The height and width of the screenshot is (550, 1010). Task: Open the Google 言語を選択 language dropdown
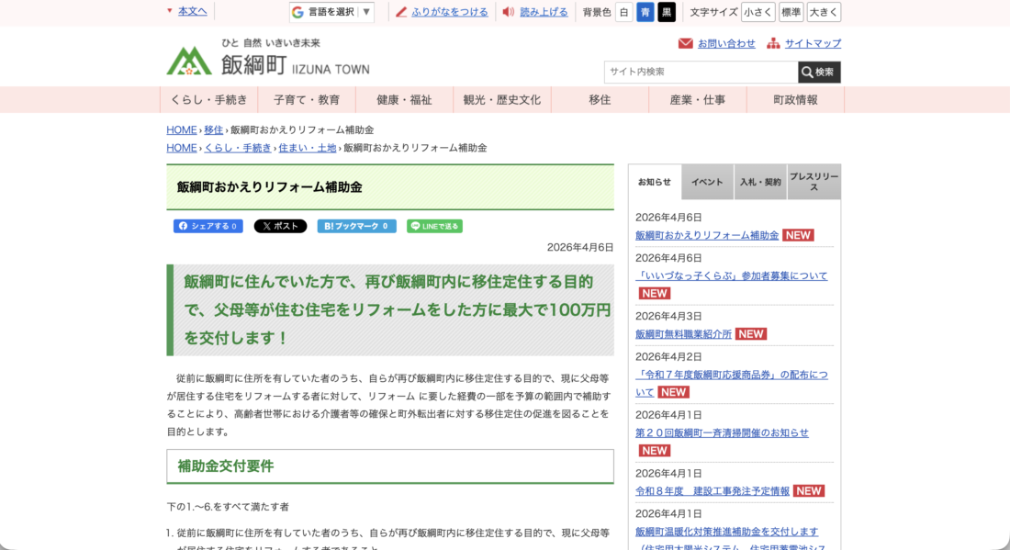click(x=331, y=12)
